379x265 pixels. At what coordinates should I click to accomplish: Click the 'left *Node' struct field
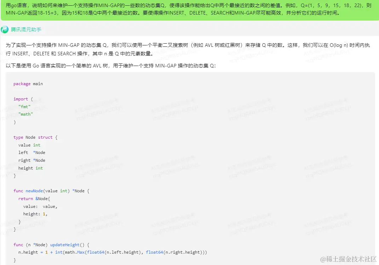[31, 153]
